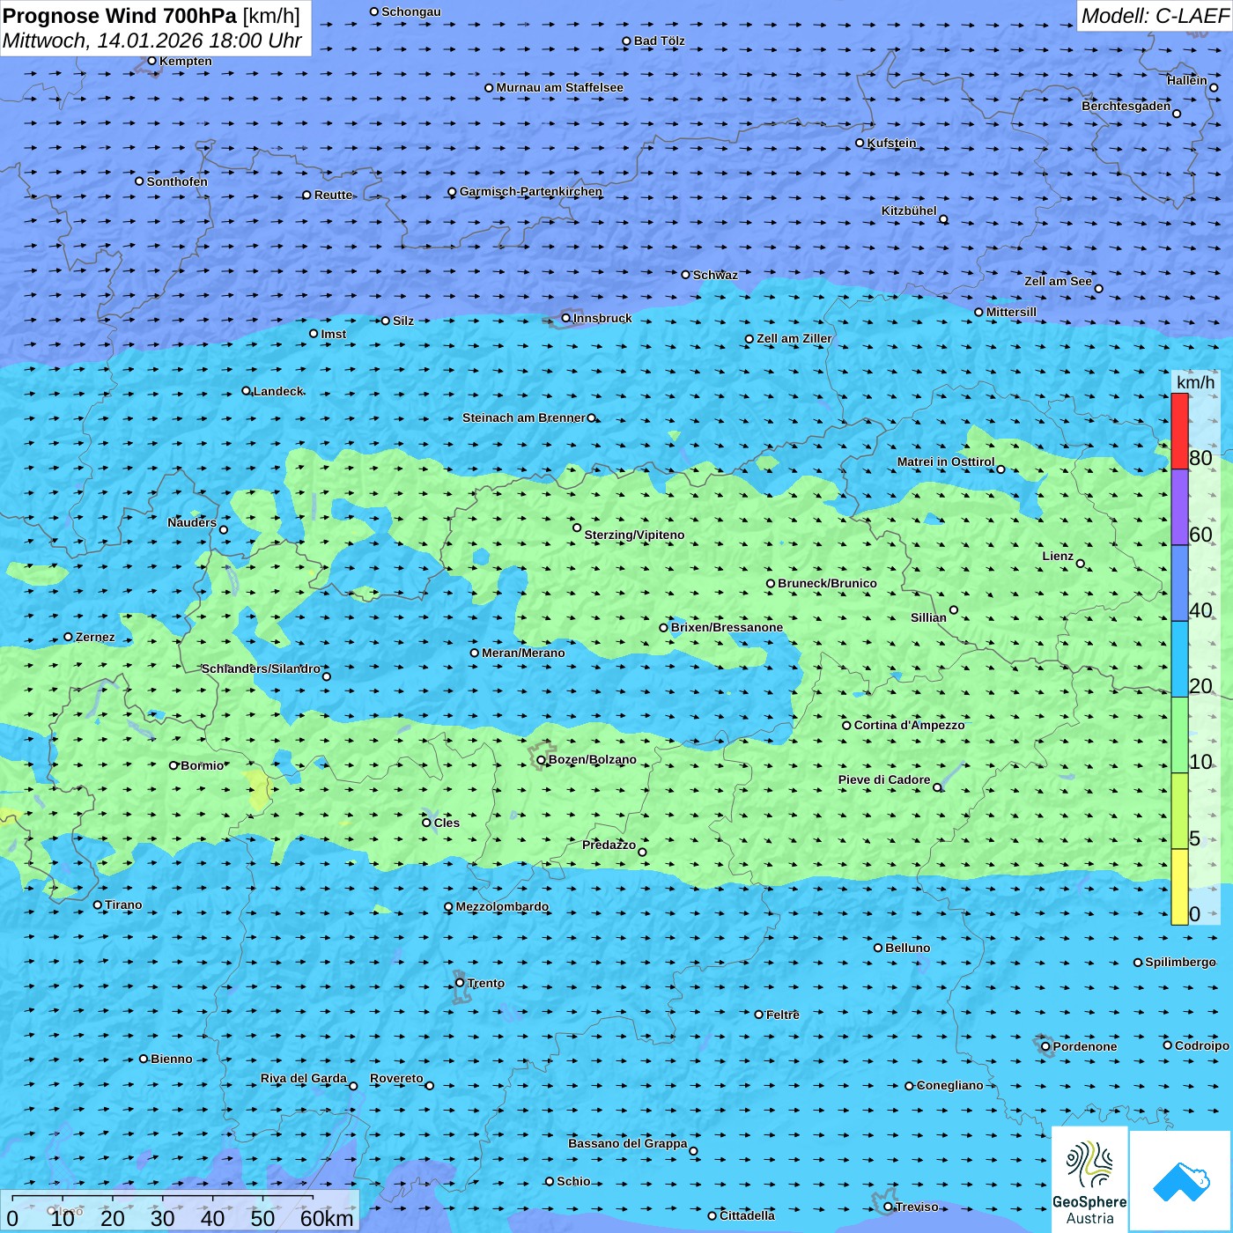Screen dimensions: 1233x1233
Task: Click the Belluno location dot
Action: point(877,948)
